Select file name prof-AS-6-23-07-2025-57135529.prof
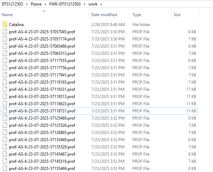The image size is (213, 172). [x=42, y=147]
